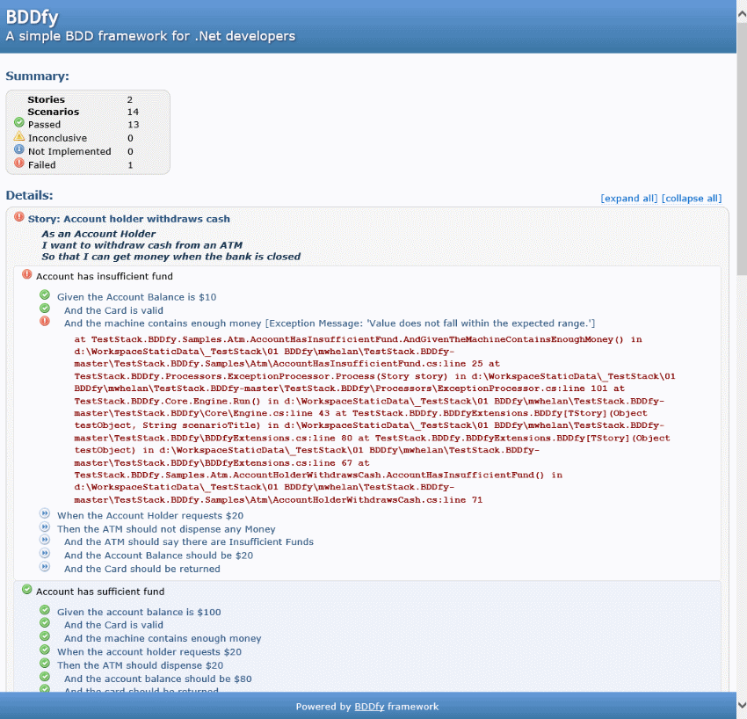Select step 'And the Account Balance should be $20'

[159, 556]
